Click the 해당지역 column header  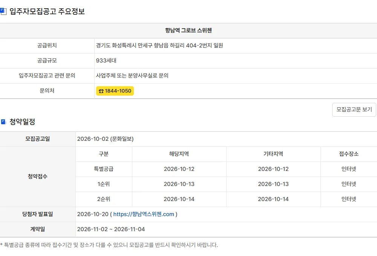click(x=179, y=154)
